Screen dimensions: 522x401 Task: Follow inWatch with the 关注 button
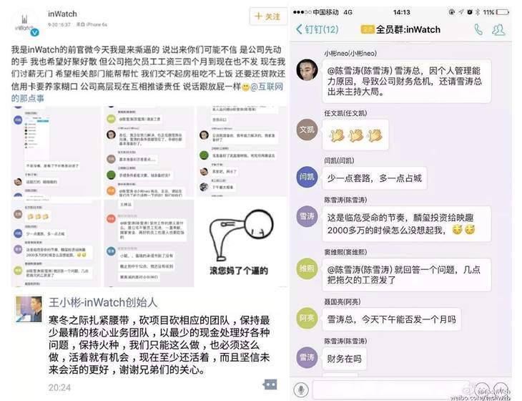coord(267,16)
